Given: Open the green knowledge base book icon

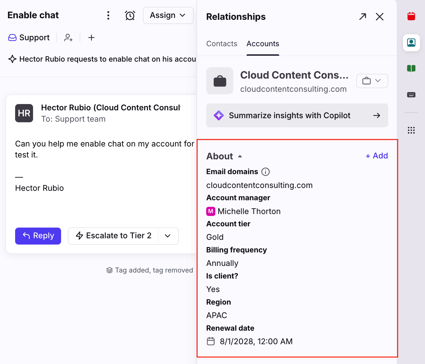Looking at the screenshot, I should (411, 69).
